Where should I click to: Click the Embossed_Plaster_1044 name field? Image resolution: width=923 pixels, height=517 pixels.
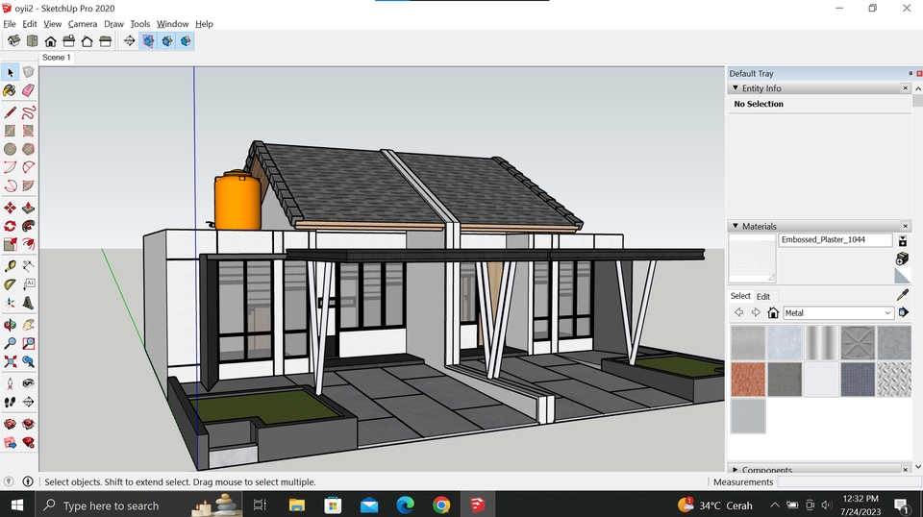(x=836, y=240)
